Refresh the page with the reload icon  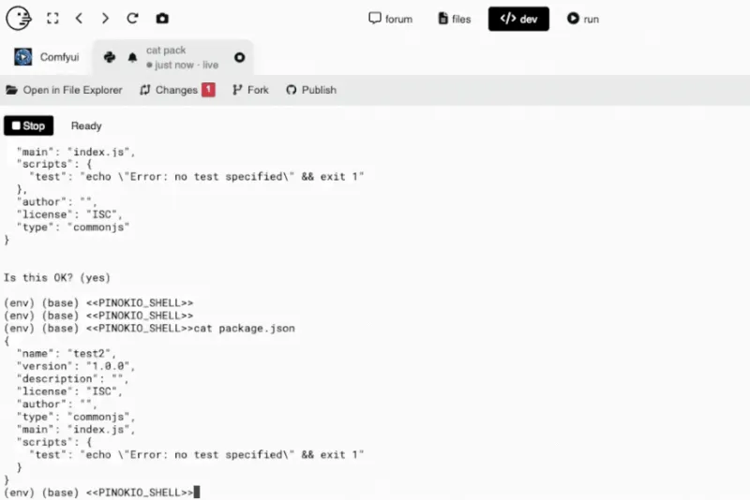[132, 19]
